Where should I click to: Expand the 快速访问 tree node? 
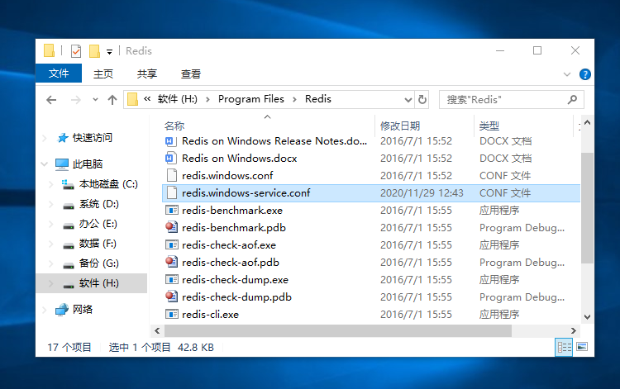coord(45,138)
